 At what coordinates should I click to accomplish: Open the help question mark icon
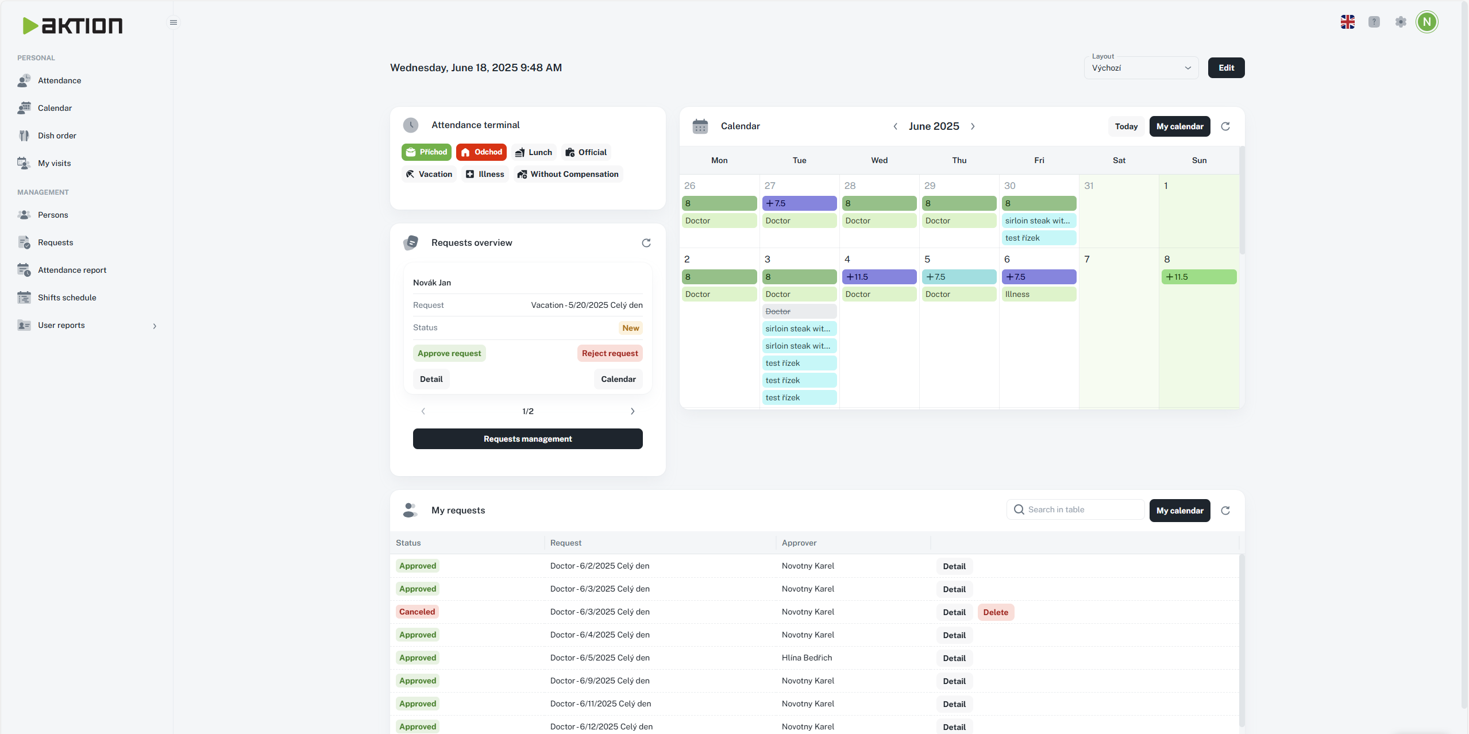pyautogui.click(x=1374, y=22)
